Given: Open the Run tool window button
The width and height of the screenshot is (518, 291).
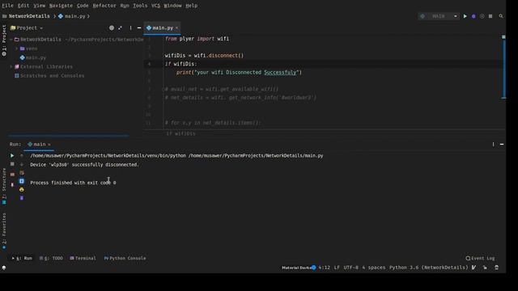Looking at the screenshot, I should (22, 259).
